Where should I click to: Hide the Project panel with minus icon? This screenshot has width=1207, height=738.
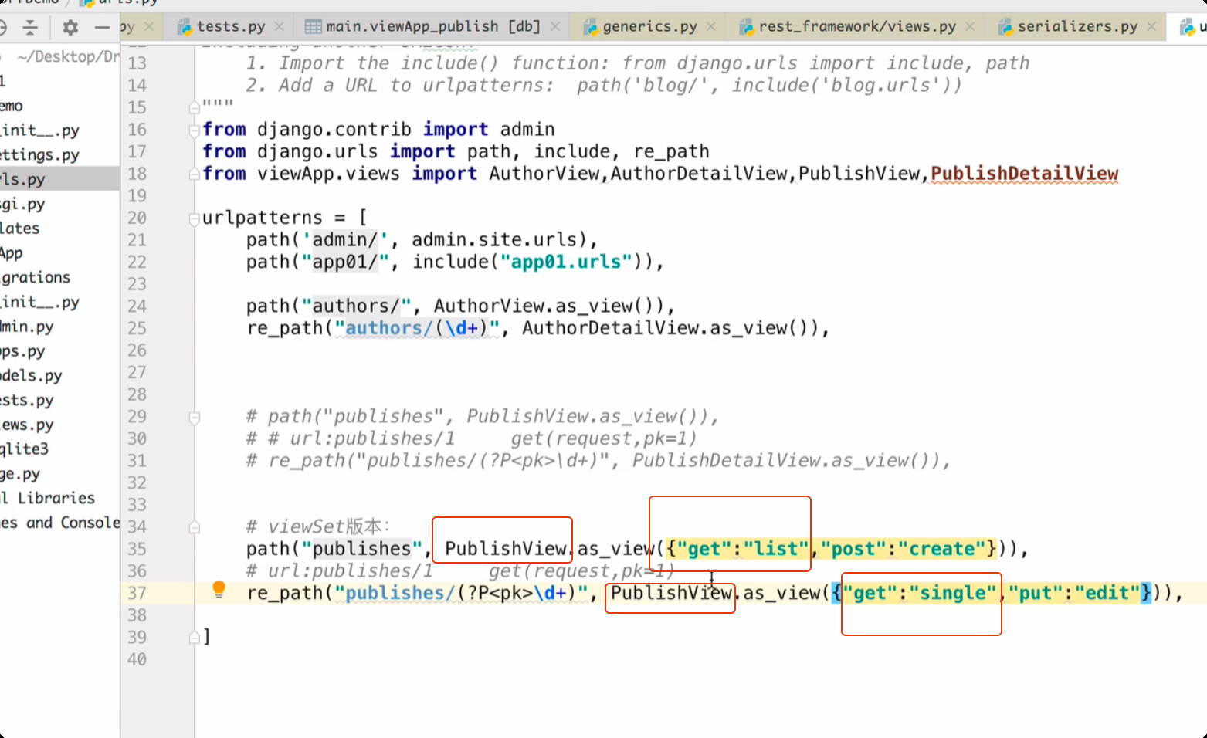102,28
